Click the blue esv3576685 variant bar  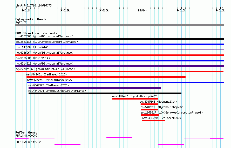coord(119,61)
